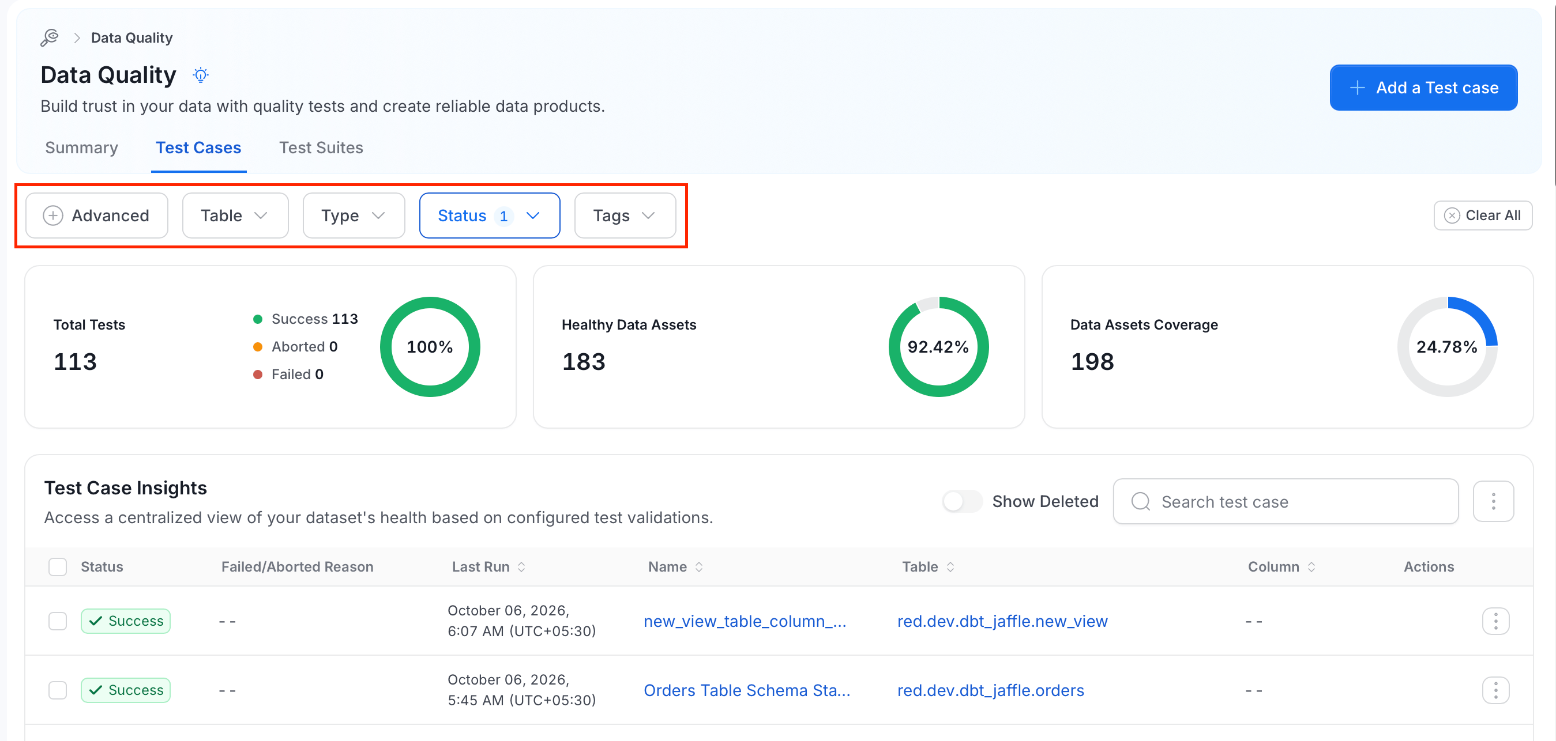Open Orders Table Schema test case link

coord(747,690)
